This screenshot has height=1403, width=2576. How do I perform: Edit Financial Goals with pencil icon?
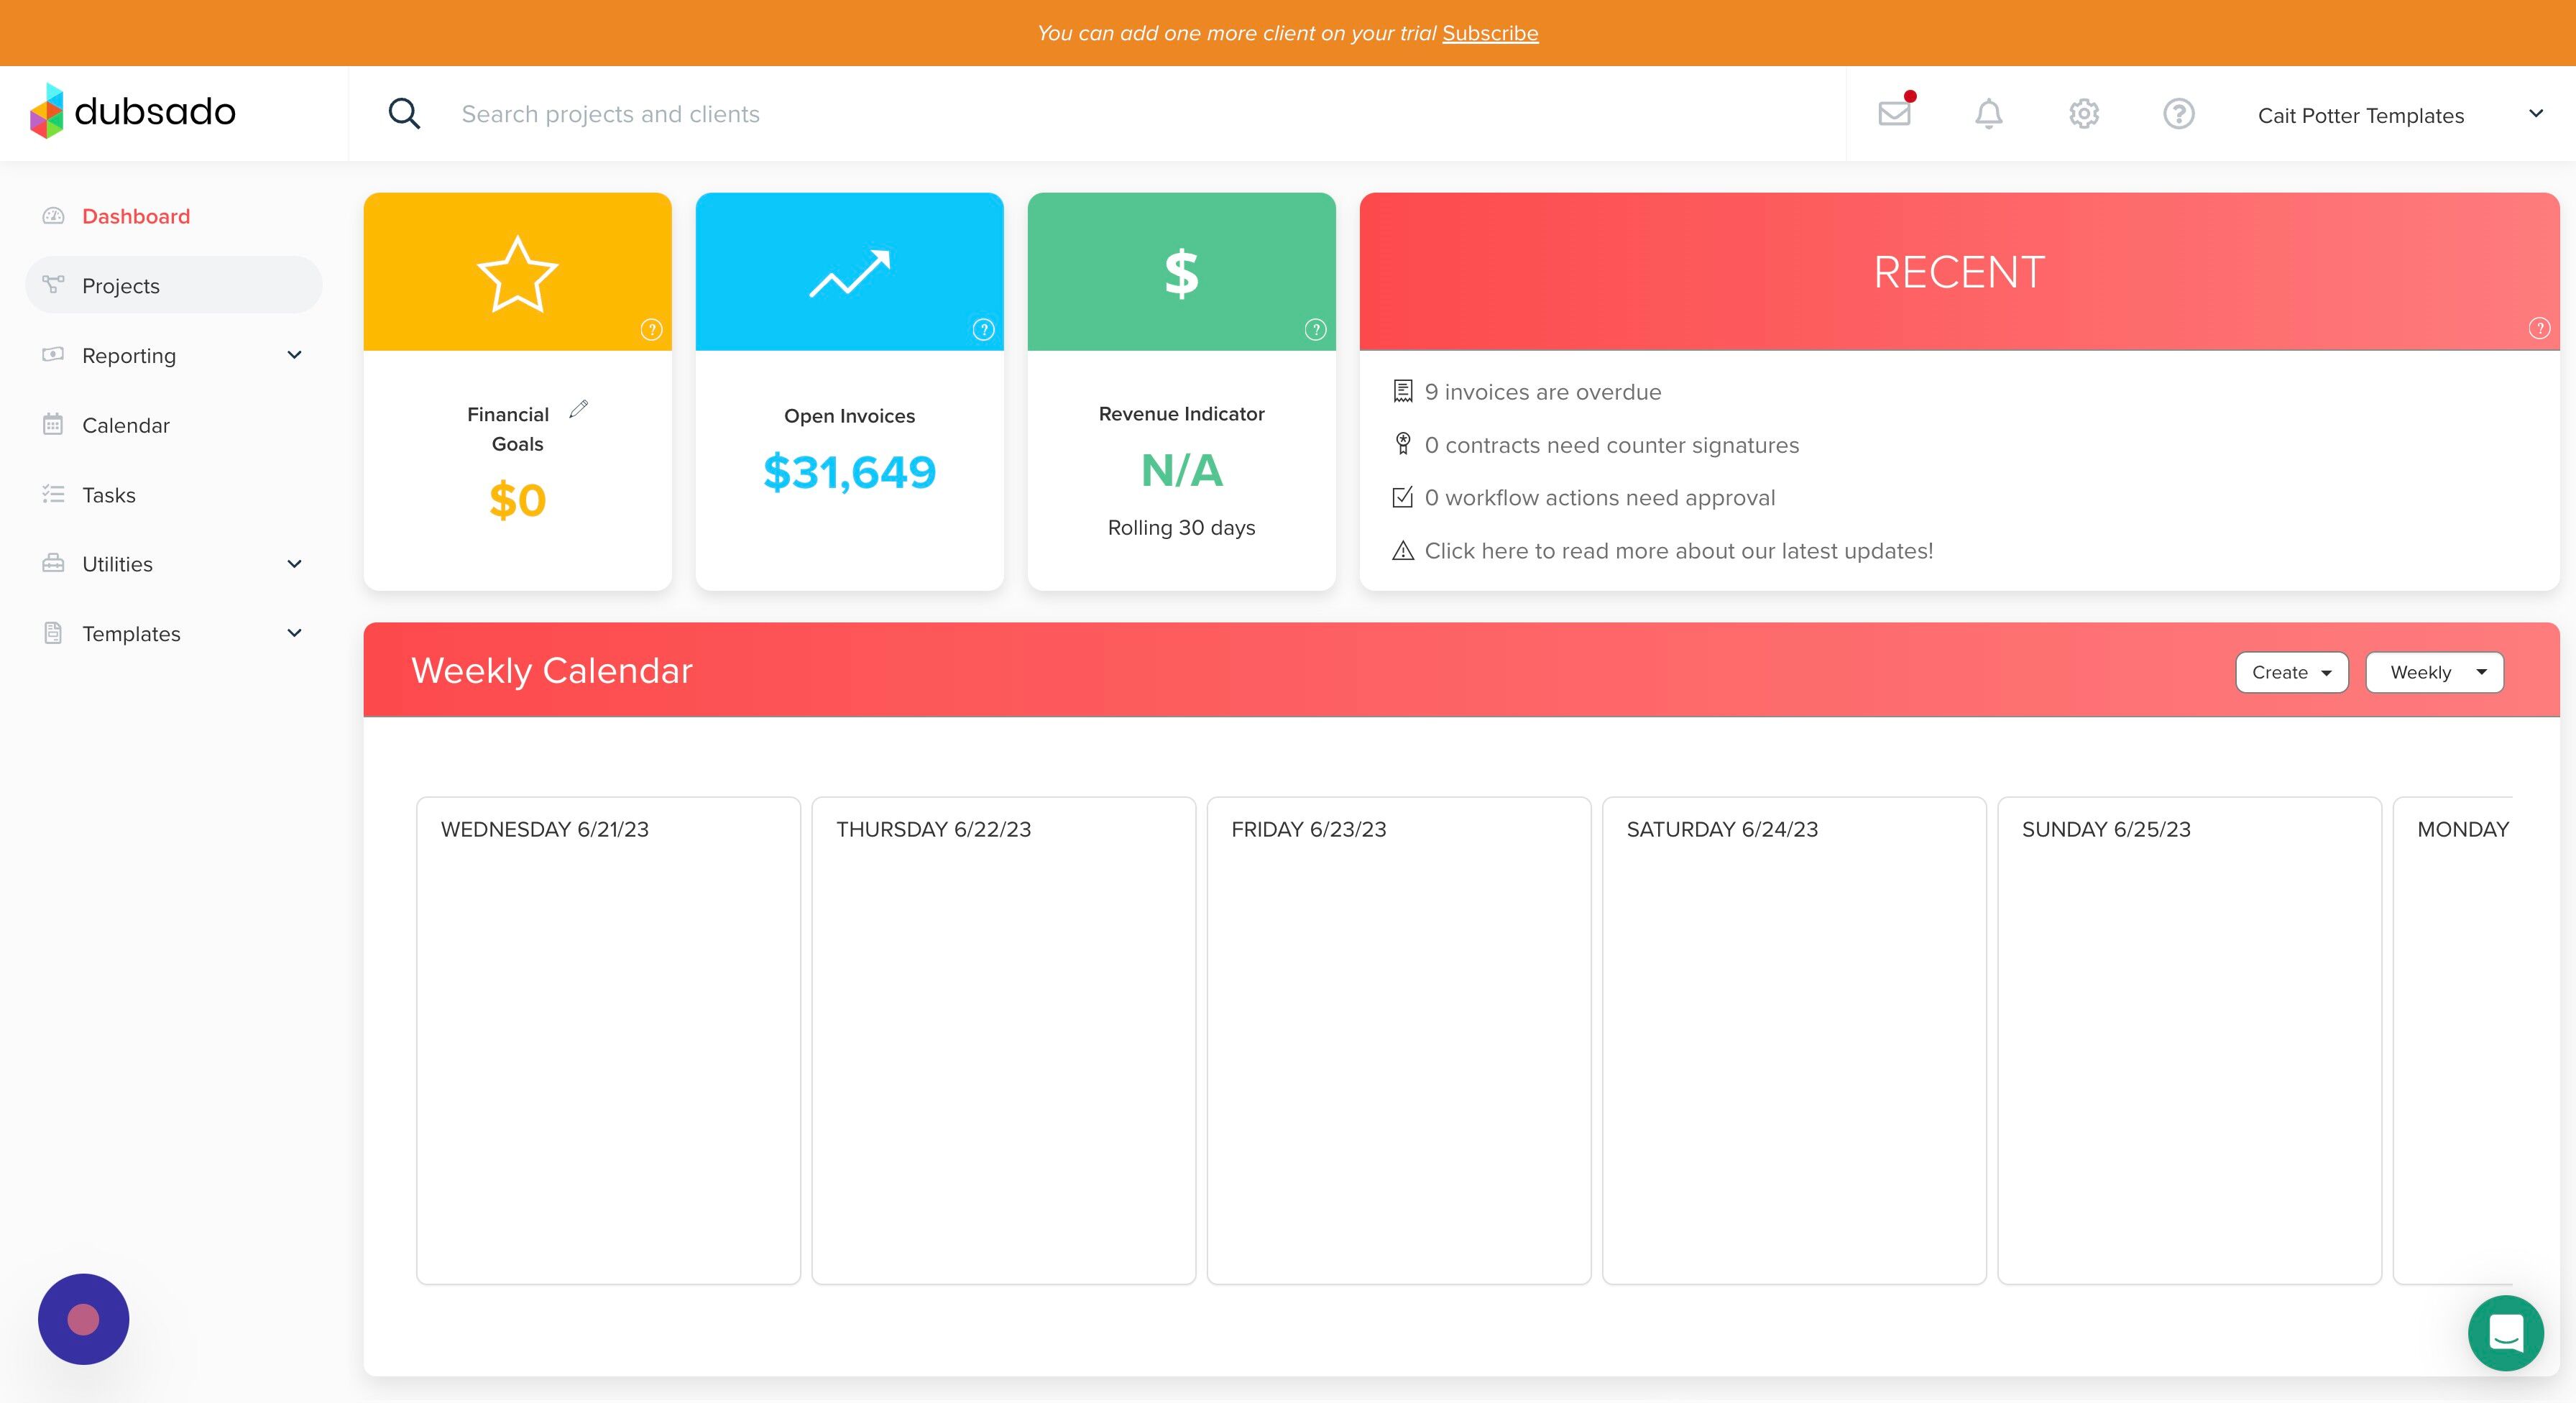click(x=579, y=409)
